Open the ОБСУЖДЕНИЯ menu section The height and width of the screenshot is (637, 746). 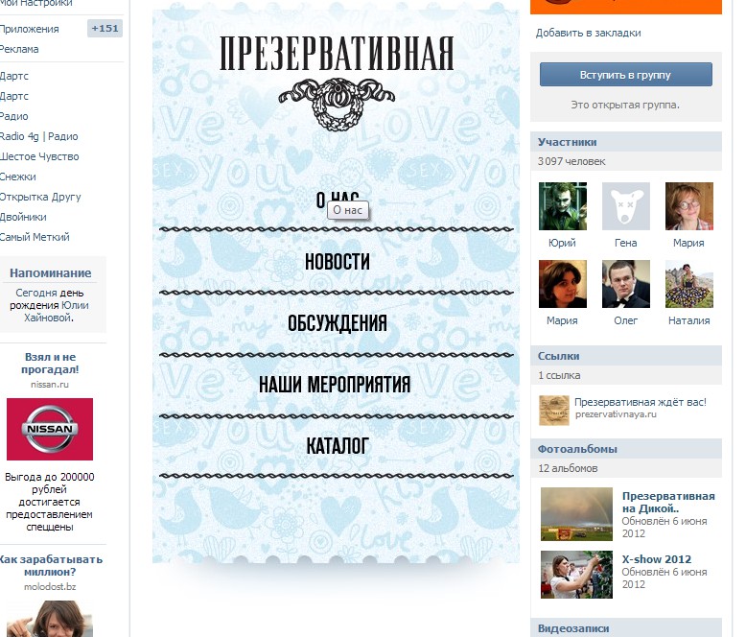(337, 323)
